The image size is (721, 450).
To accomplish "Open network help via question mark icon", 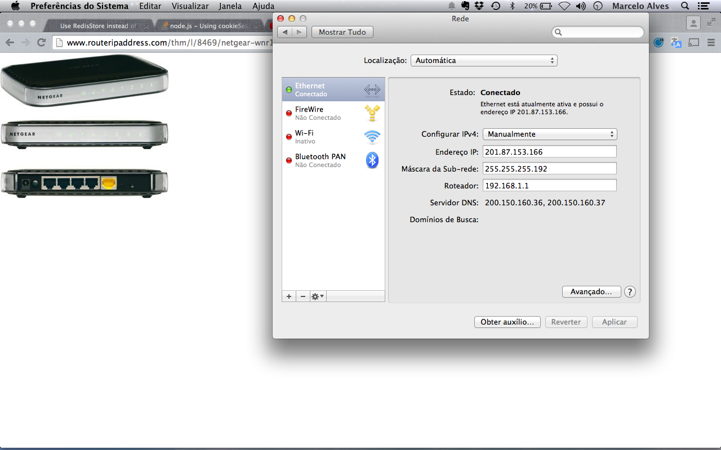I will point(630,291).
